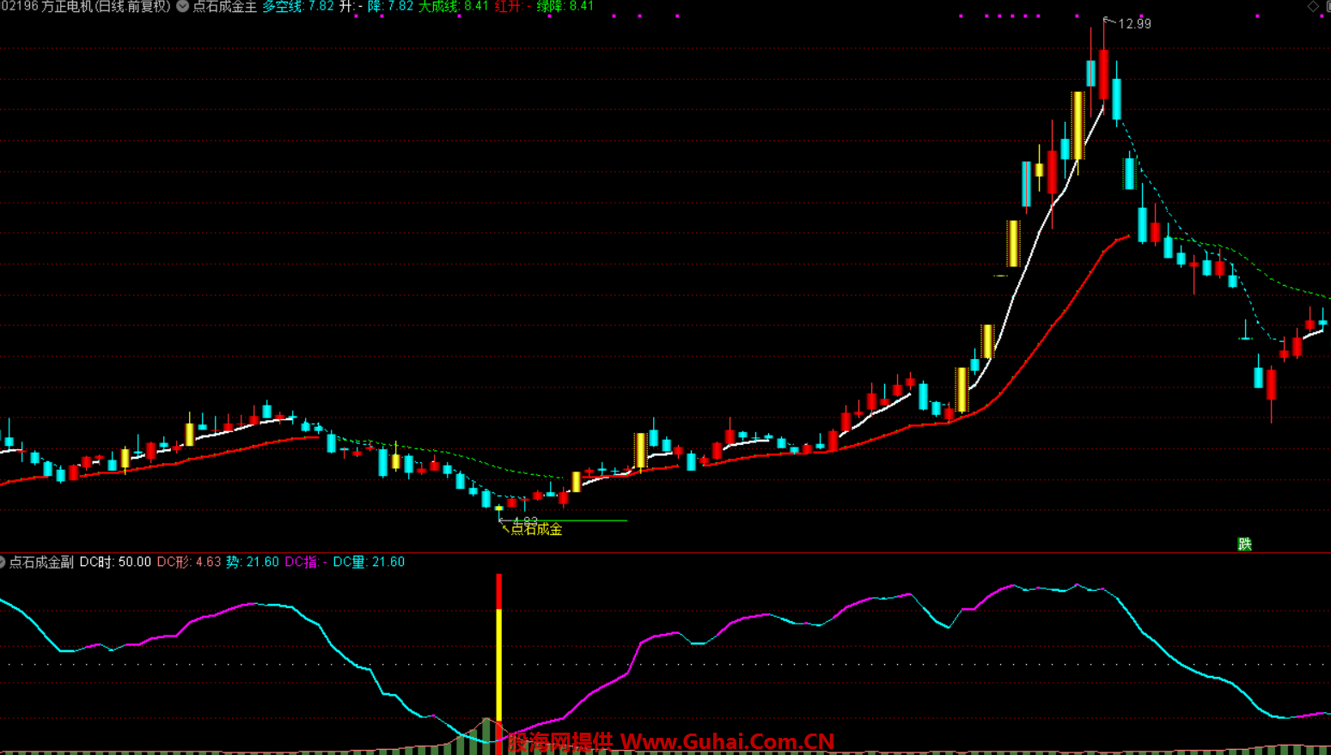Click the 多空线 7.82 legend value
Image resolution: width=1331 pixels, height=755 pixels.
[x=298, y=6]
